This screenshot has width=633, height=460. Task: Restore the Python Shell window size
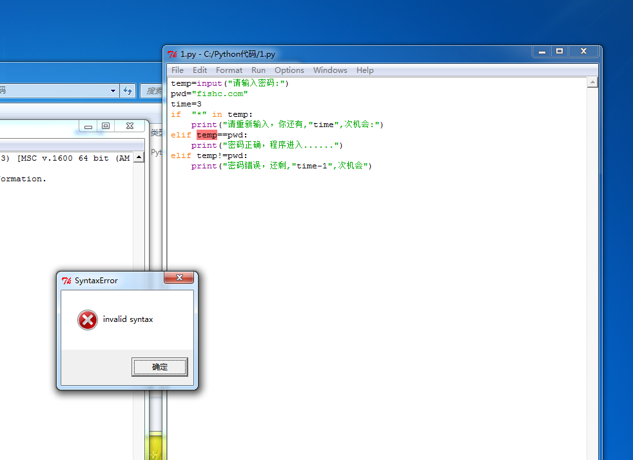(106, 126)
